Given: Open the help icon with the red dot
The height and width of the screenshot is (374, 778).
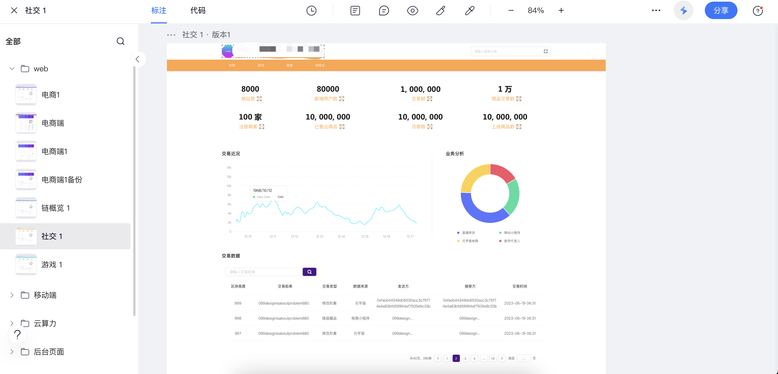Looking at the screenshot, I should click(758, 11).
